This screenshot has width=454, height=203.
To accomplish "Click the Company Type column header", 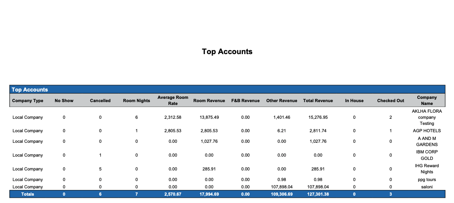I will [28, 100].
